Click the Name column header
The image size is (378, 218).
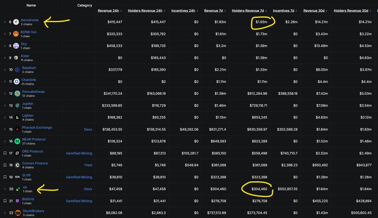point(31,6)
